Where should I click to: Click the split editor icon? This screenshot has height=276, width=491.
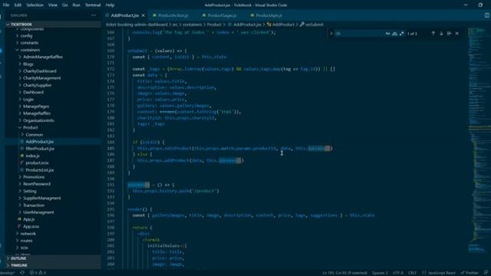(x=487, y=15)
